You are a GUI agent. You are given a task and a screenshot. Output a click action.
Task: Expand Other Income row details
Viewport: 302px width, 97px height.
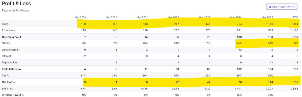(x=19, y=50)
